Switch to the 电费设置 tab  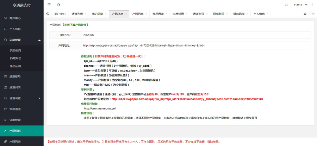(178, 14)
